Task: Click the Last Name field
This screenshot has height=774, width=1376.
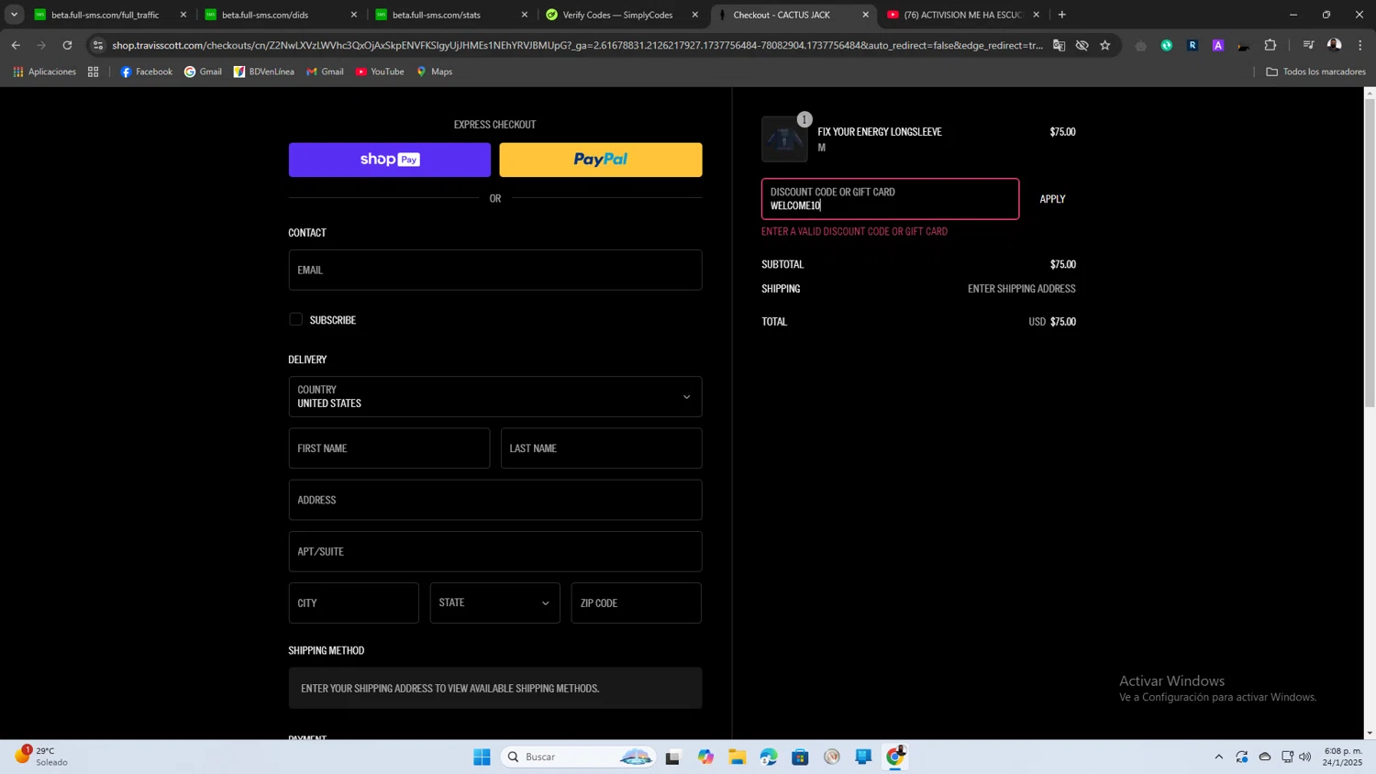Action: click(602, 448)
